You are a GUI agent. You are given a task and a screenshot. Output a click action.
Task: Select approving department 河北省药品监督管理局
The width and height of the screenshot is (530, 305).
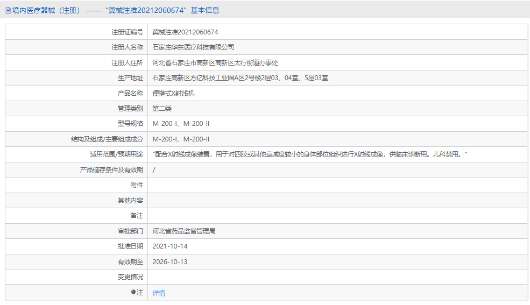tap(184, 231)
